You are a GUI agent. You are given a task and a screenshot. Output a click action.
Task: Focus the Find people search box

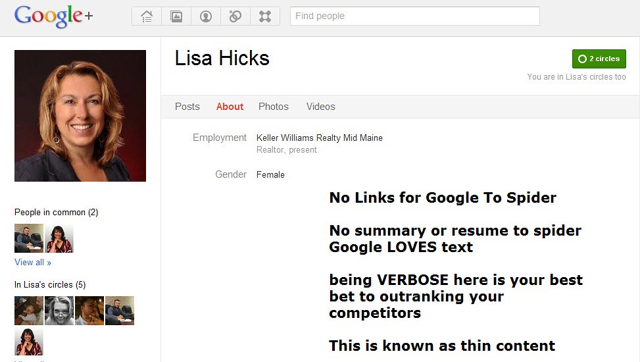coord(414,16)
